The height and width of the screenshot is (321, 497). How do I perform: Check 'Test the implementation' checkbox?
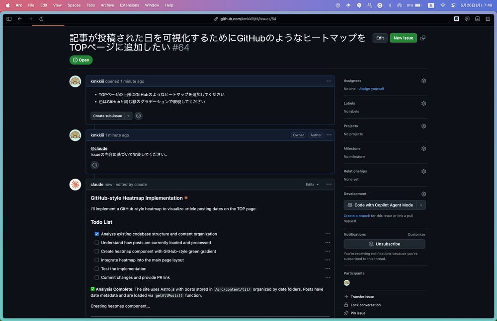click(97, 269)
